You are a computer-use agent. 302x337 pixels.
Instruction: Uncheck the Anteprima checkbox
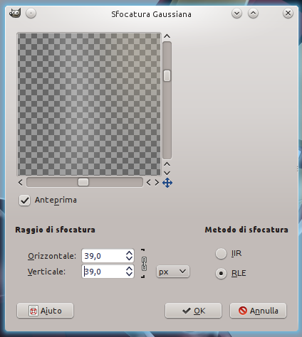[24, 200]
